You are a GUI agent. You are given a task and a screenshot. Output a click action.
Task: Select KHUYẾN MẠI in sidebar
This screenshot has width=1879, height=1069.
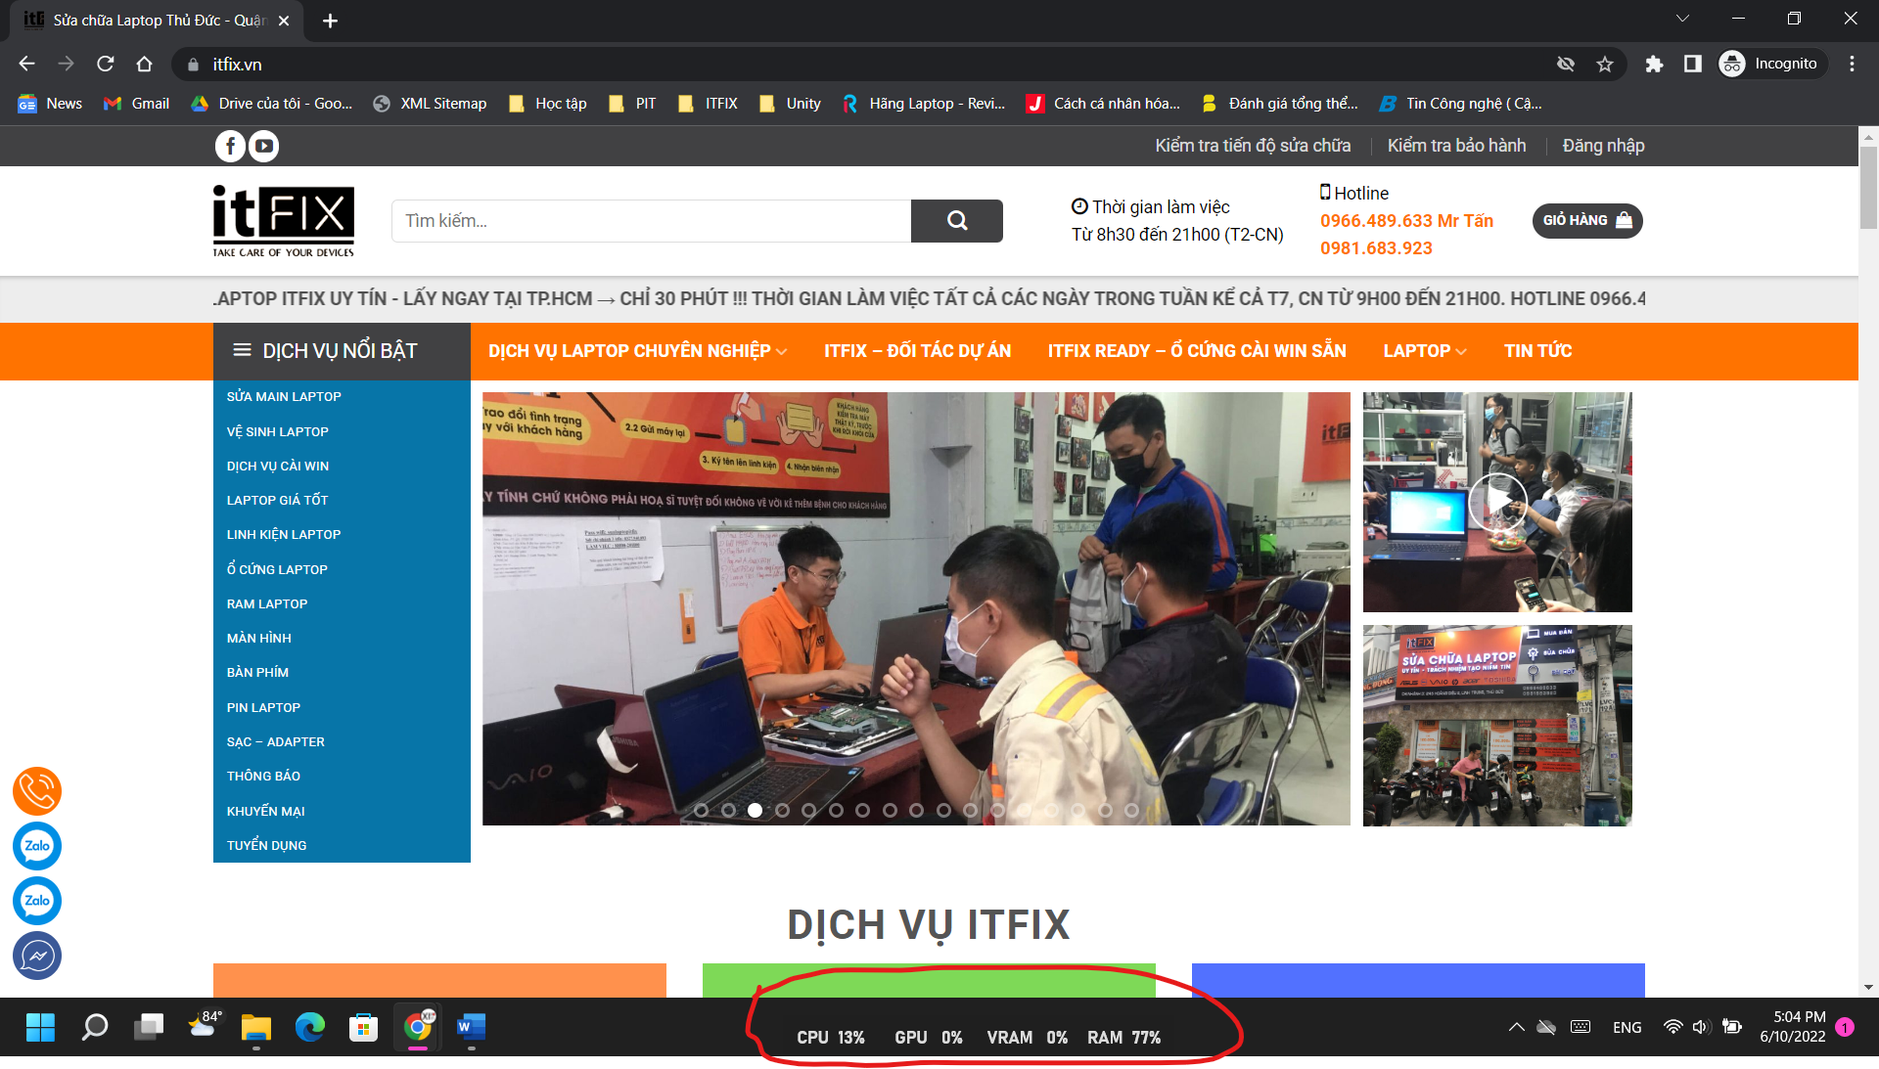(265, 811)
